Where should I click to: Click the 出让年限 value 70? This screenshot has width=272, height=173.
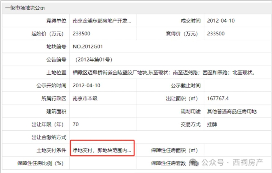tap(76, 124)
